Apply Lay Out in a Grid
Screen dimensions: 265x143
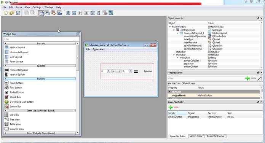coord(93,13)
